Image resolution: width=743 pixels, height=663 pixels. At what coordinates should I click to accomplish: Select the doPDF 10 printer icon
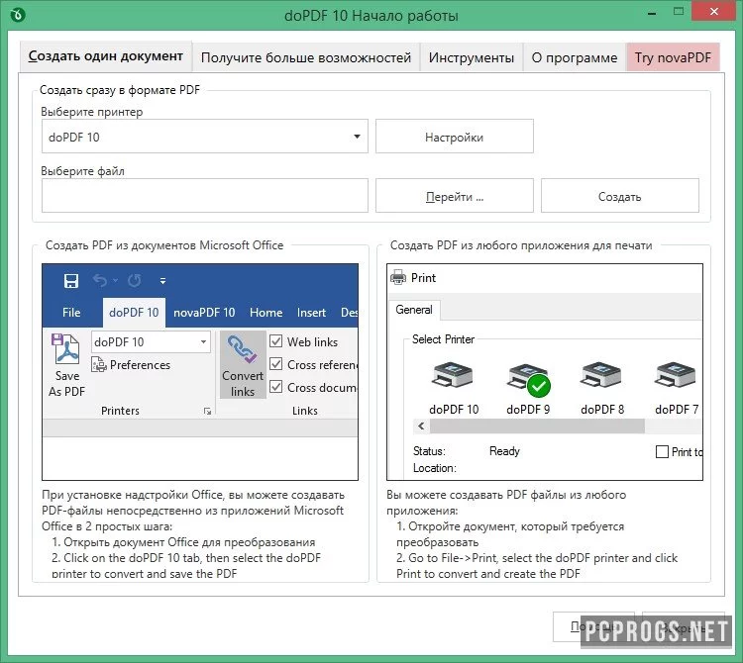(x=452, y=375)
